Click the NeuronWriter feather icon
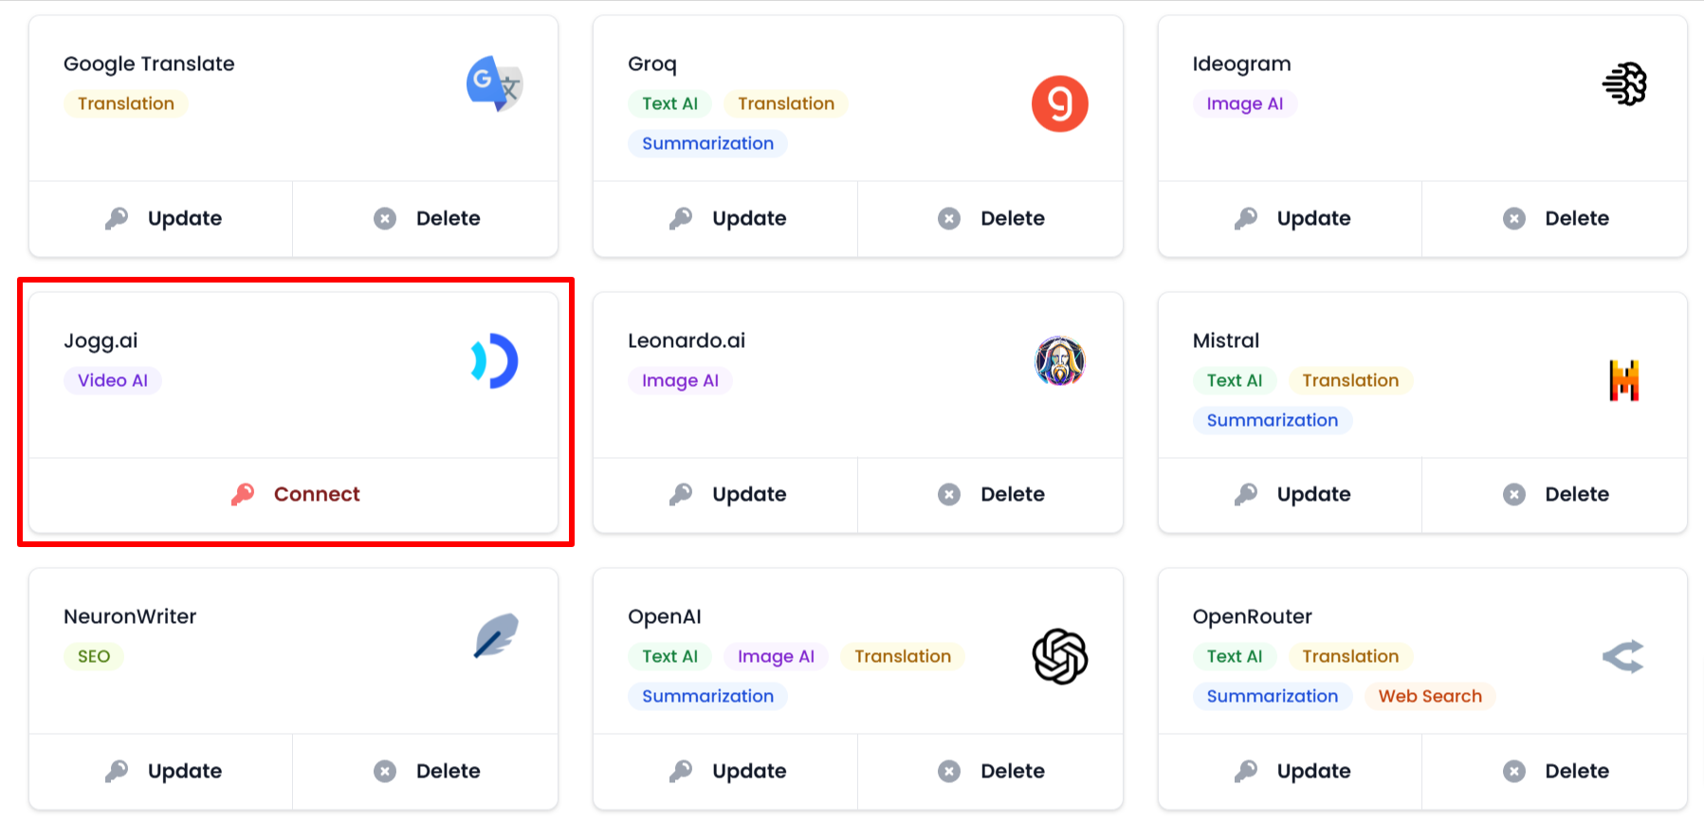1704x822 pixels. [x=495, y=636]
